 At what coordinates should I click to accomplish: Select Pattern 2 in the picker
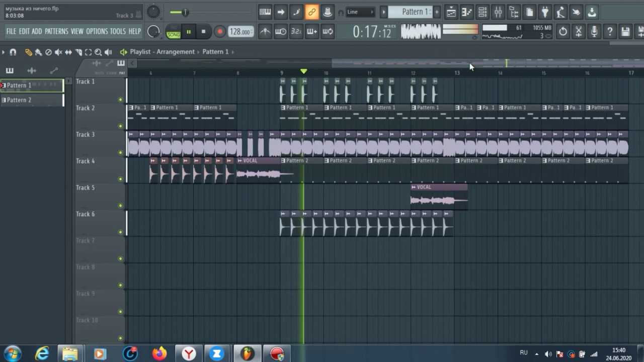click(32, 100)
